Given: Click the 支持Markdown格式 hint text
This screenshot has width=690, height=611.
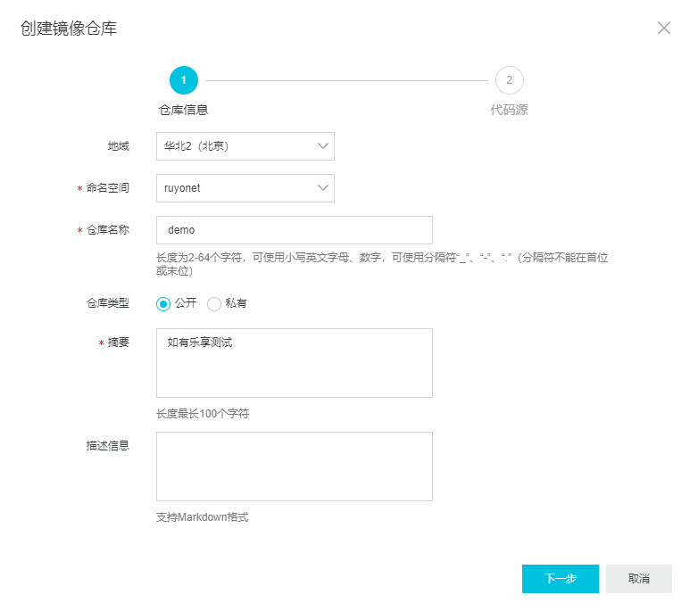Looking at the screenshot, I should pyautogui.click(x=202, y=517).
